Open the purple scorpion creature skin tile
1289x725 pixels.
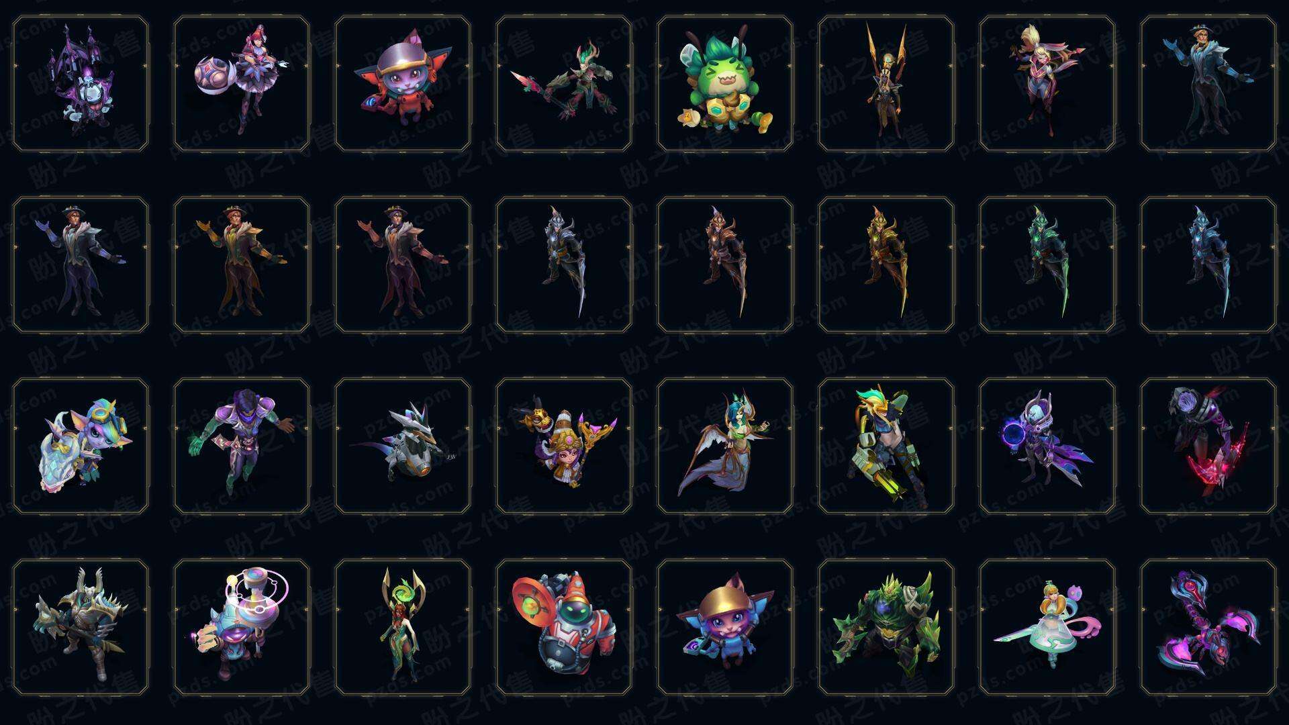pos(1208,628)
